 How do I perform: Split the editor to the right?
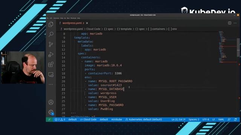click(x=230, y=23)
